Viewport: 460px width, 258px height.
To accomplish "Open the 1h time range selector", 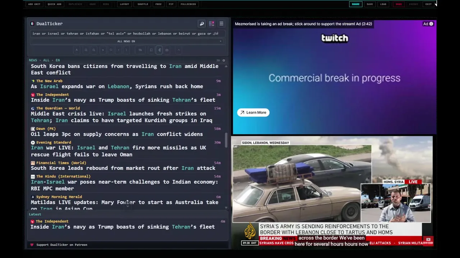I will [x=140, y=50].
